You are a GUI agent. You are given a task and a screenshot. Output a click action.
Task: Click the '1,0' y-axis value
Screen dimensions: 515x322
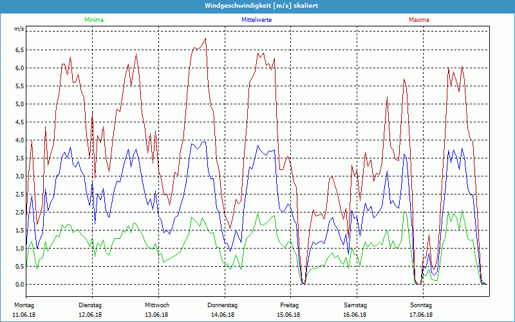[x=19, y=249]
